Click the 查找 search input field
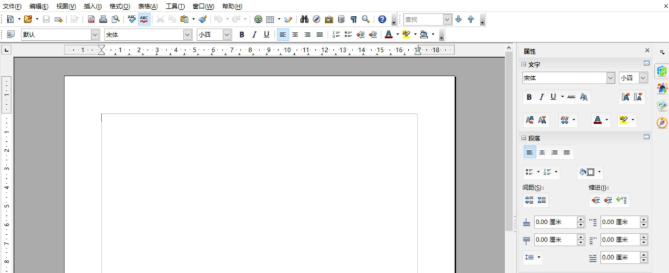The image size is (669, 273). pyautogui.click(x=423, y=19)
